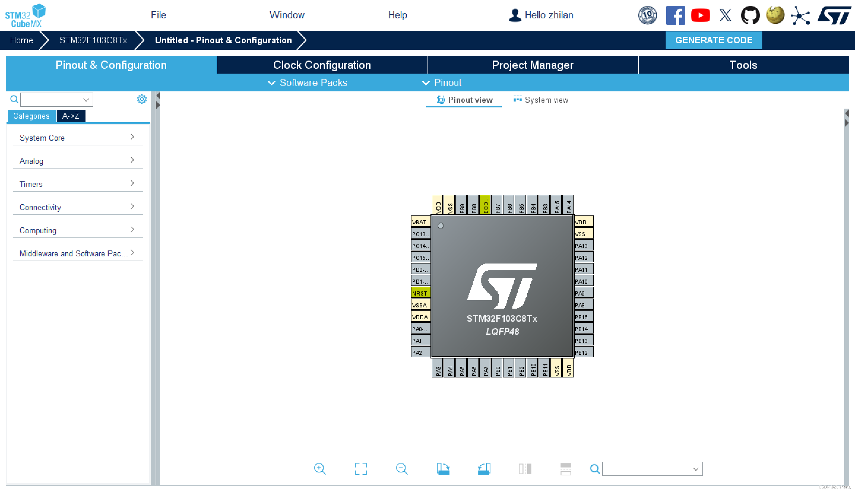Click the PA2 pin on the left side
Viewport: 855px width, 492px height.
click(420, 352)
